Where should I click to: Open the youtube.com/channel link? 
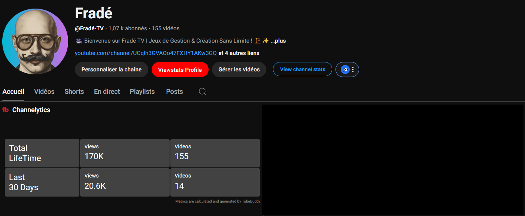click(146, 53)
